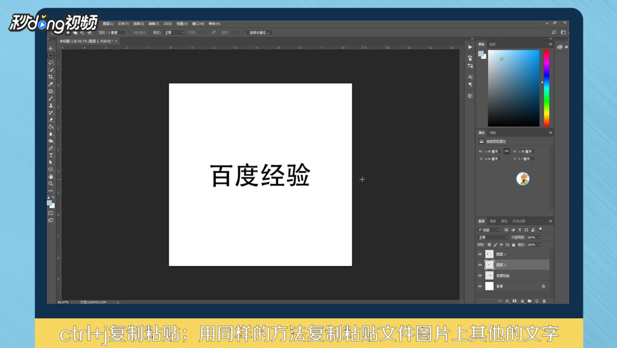Open the 滤镜(T) Filter menu
Screen dimensions: 617x348
pyautogui.click(x=154, y=24)
